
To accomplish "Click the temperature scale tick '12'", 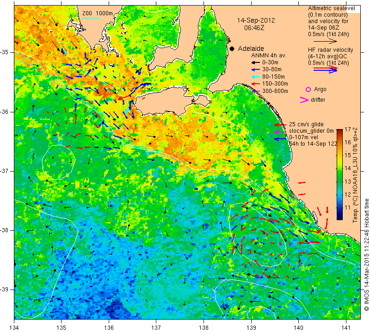I will coord(348,194).
